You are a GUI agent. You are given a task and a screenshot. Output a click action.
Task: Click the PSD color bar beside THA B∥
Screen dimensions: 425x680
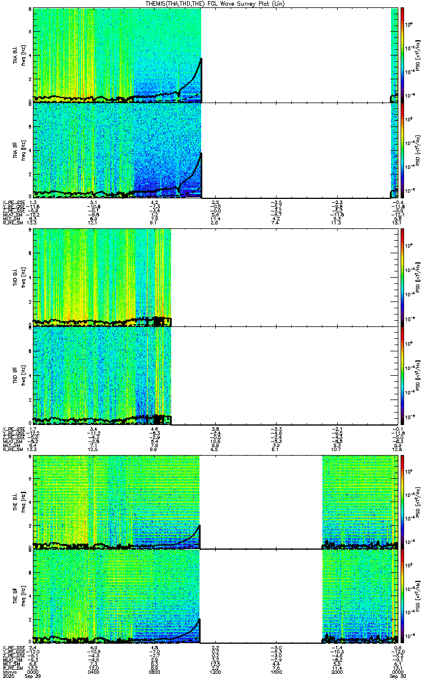point(402,150)
